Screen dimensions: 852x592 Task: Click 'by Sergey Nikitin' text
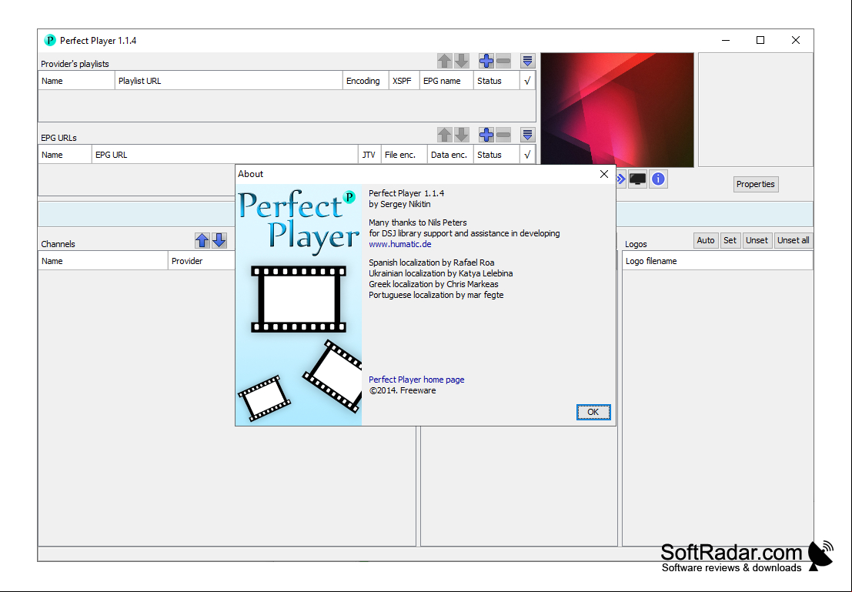pyautogui.click(x=399, y=205)
